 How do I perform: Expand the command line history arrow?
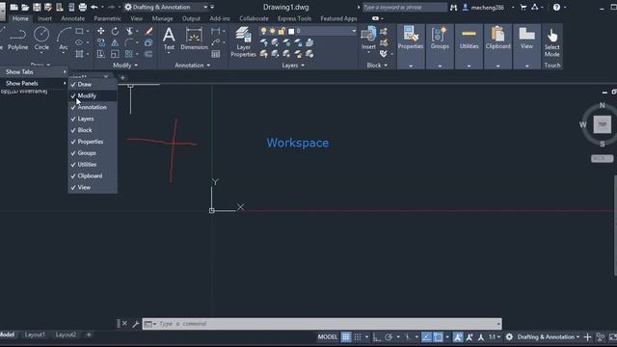pos(498,324)
